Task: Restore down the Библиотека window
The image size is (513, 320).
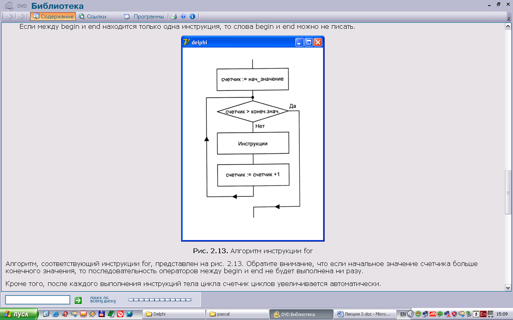Action: (498, 4)
